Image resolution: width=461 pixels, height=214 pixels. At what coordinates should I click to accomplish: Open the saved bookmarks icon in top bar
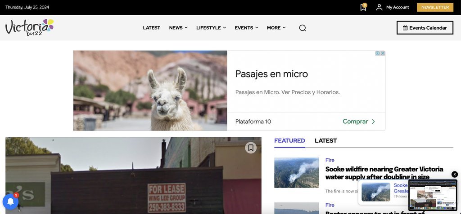click(x=363, y=7)
